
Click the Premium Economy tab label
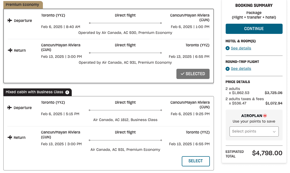point(22,5)
